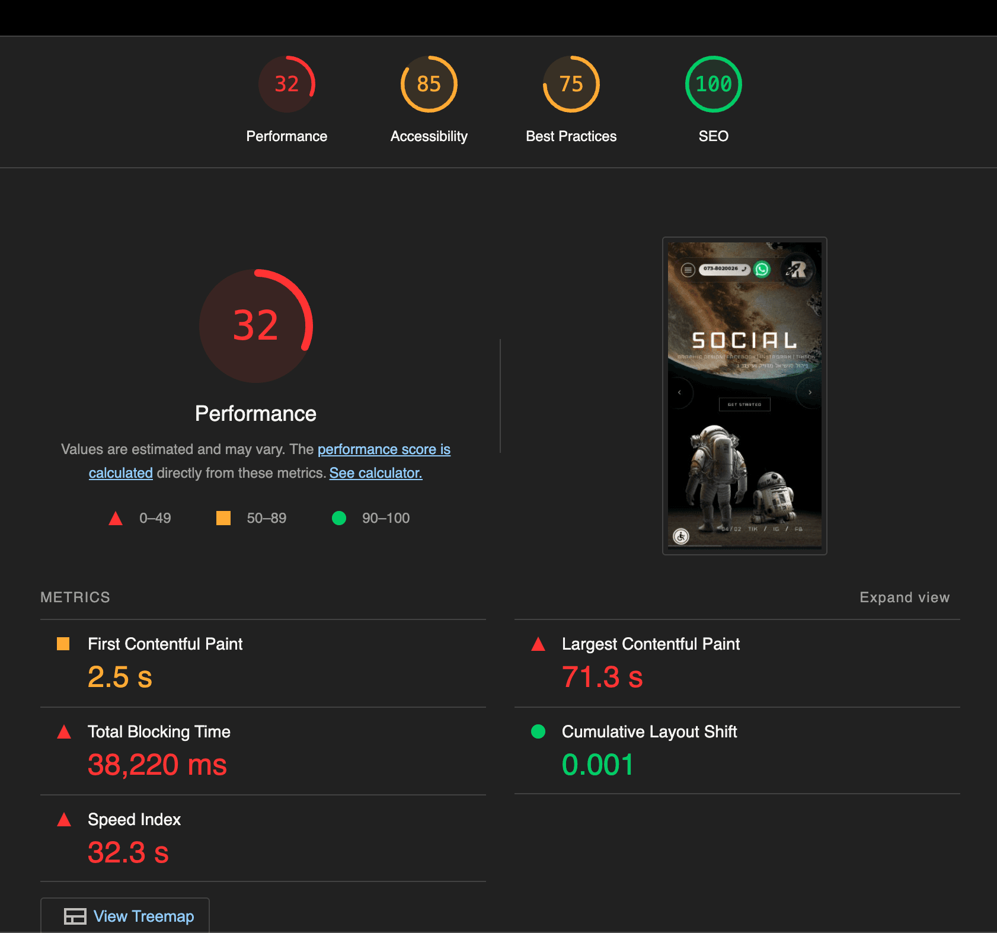
Task: Click the red triangle icon beside Total Blocking Time
Action: pos(63,732)
